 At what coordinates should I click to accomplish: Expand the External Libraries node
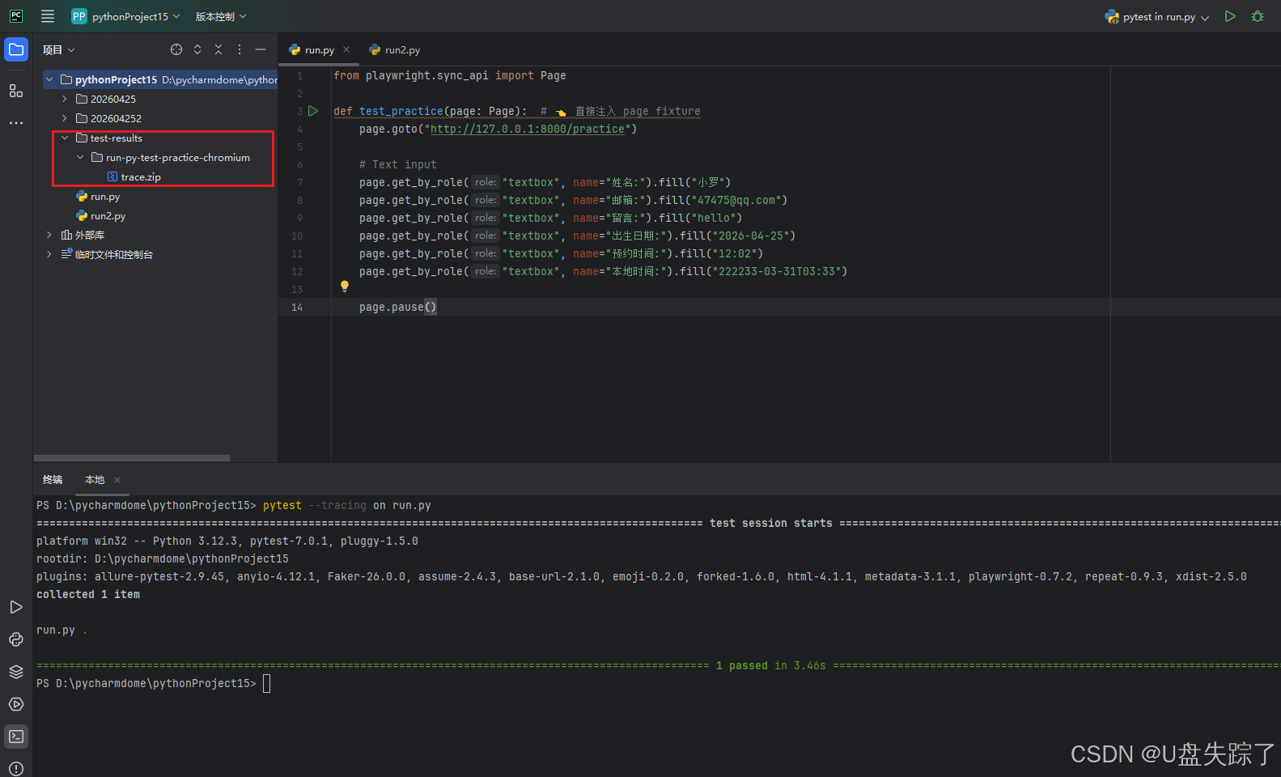[49, 235]
